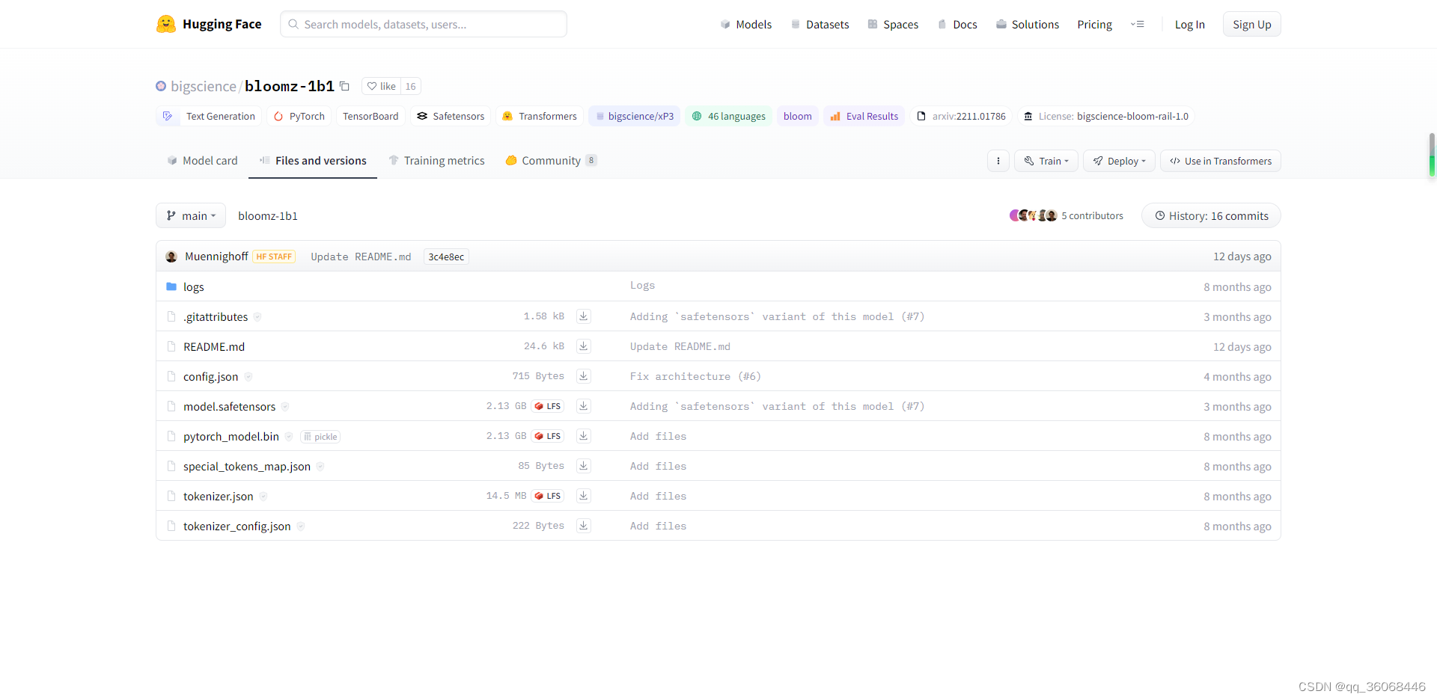Click the Eval Results tag
The width and height of the screenshot is (1437, 700).
pyautogui.click(x=864, y=116)
